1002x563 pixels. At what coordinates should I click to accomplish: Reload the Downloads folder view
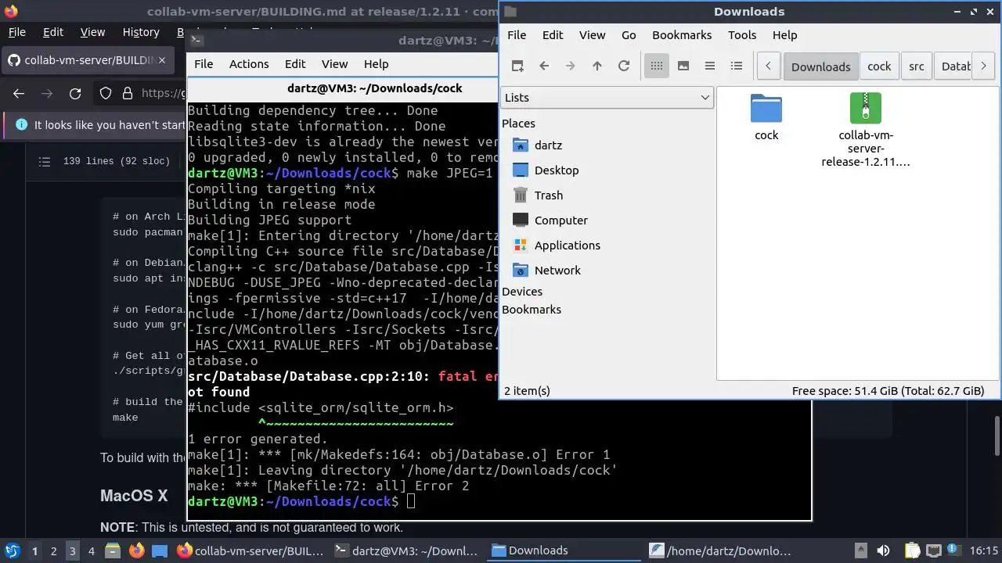[624, 66]
